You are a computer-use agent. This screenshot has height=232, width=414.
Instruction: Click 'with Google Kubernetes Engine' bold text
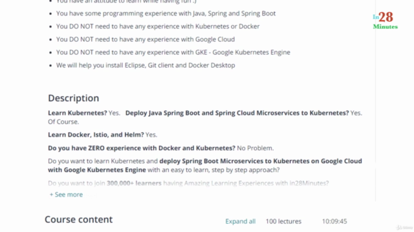pyautogui.click(x=97, y=170)
